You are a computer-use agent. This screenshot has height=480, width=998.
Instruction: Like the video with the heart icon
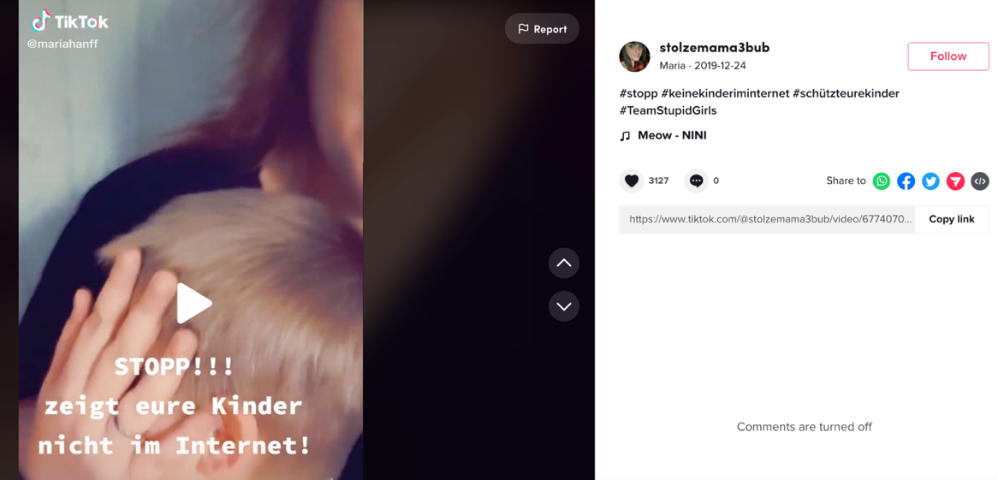(632, 181)
